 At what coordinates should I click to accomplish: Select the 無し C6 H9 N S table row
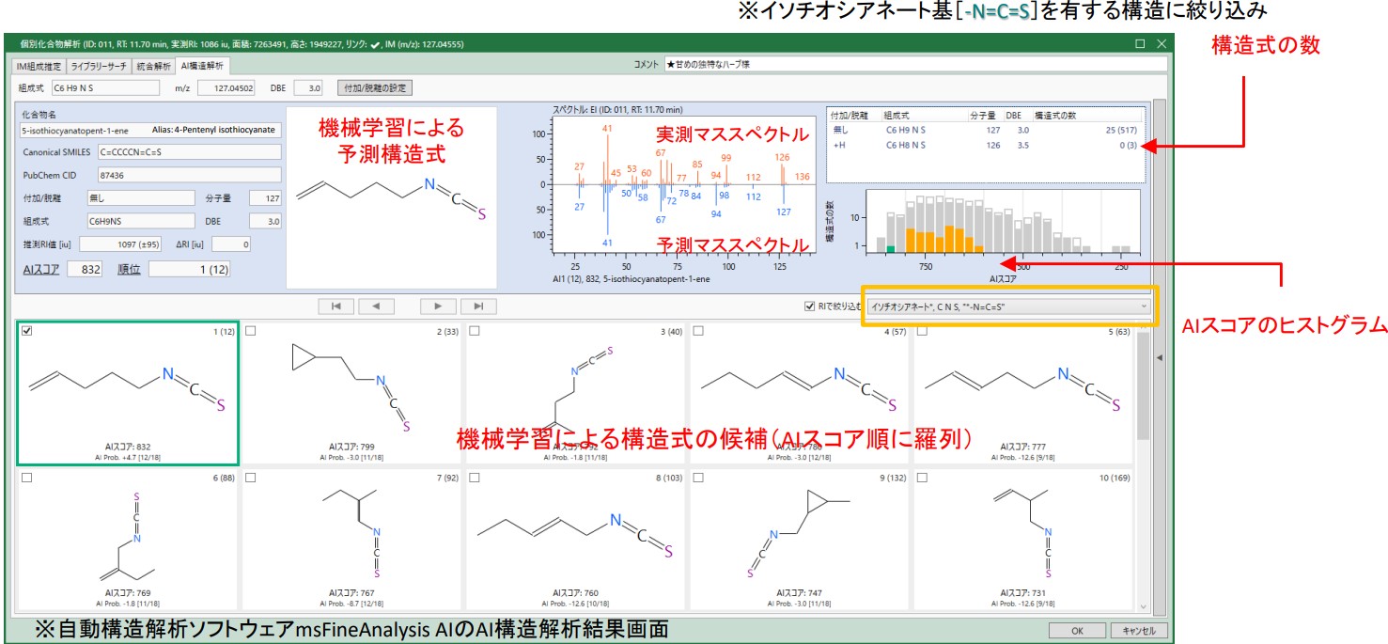985,131
